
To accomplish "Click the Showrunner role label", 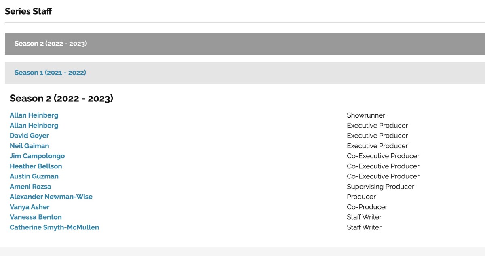I will [366, 115].
